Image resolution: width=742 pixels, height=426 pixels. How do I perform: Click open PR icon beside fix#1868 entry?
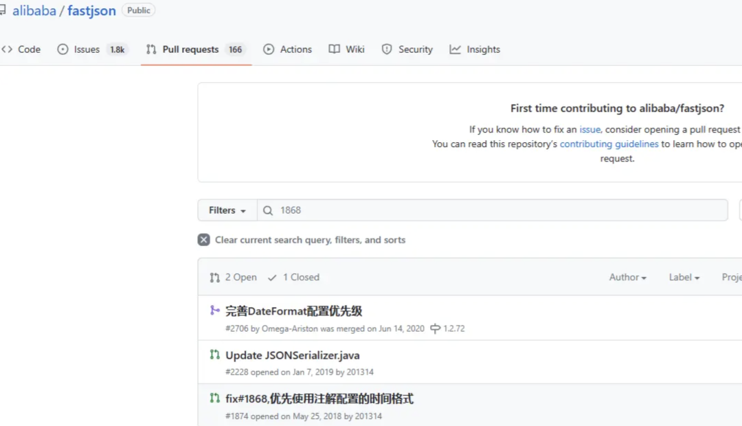tap(215, 399)
